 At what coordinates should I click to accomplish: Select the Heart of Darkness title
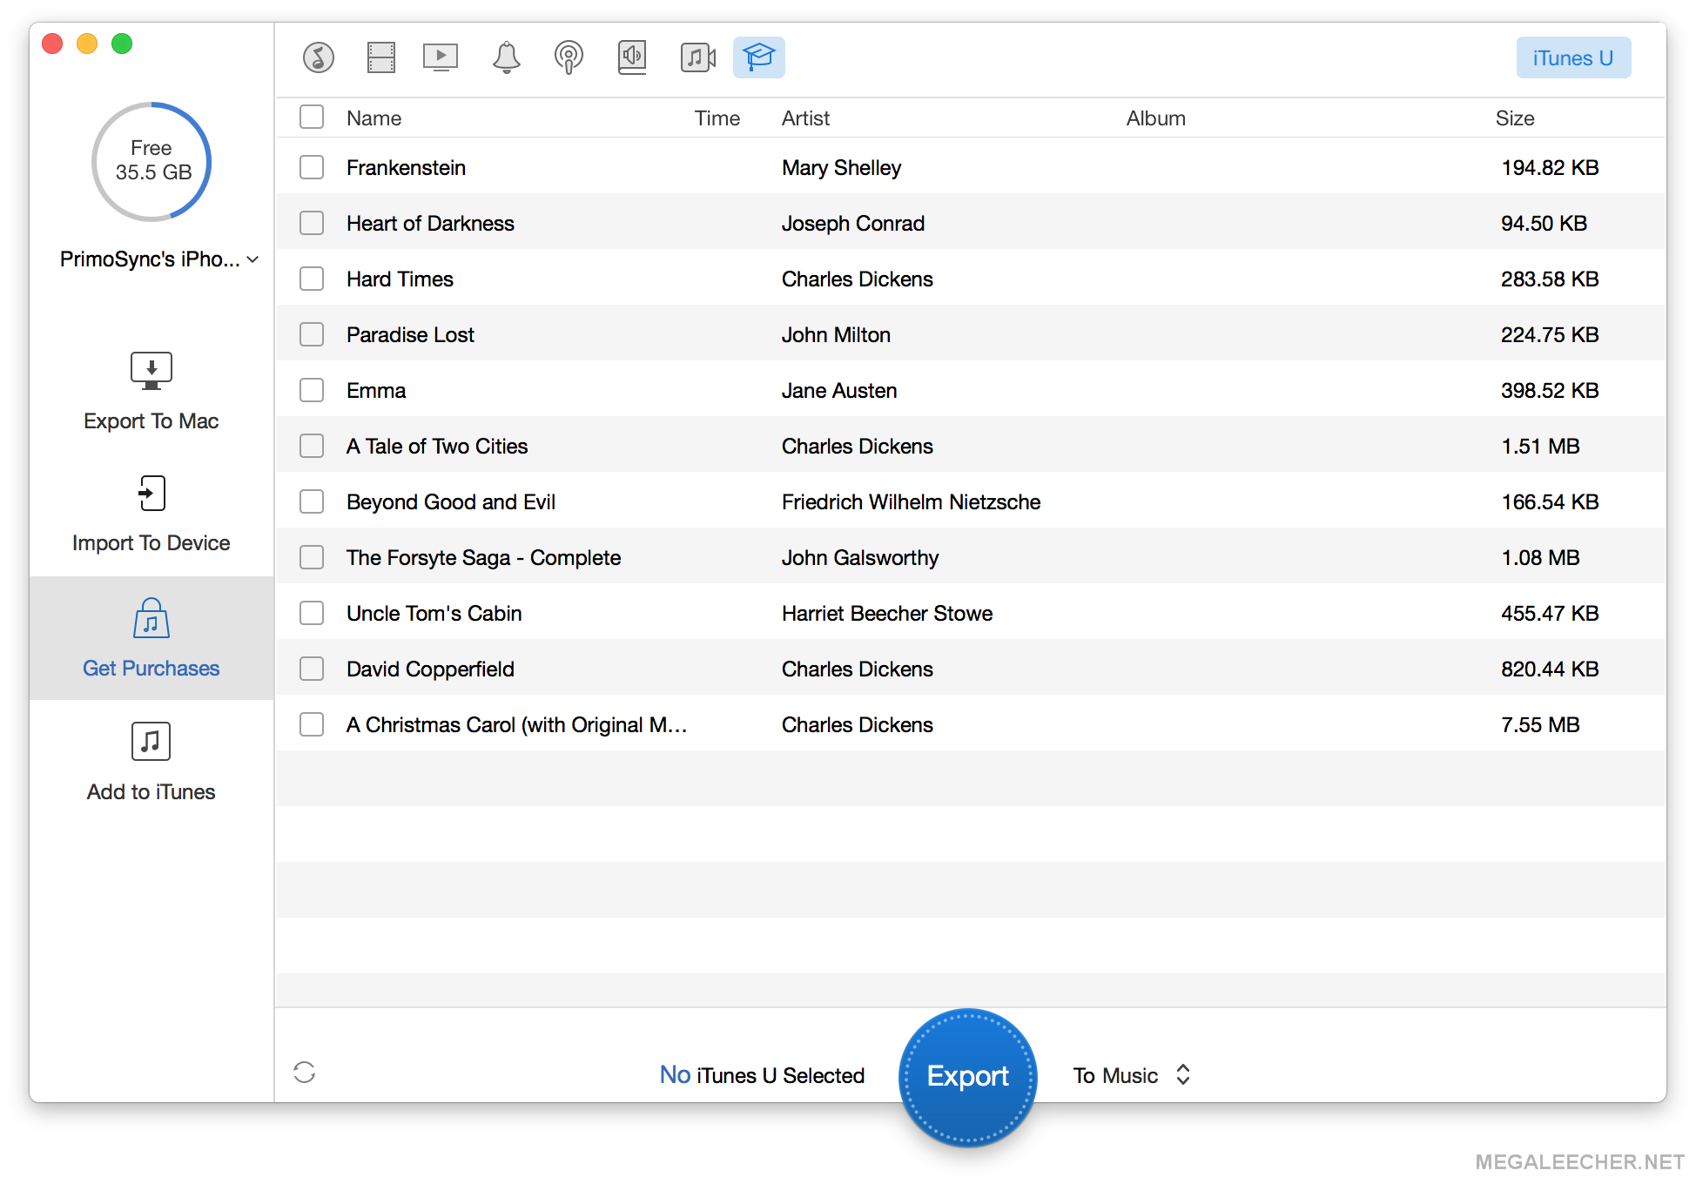tap(430, 223)
